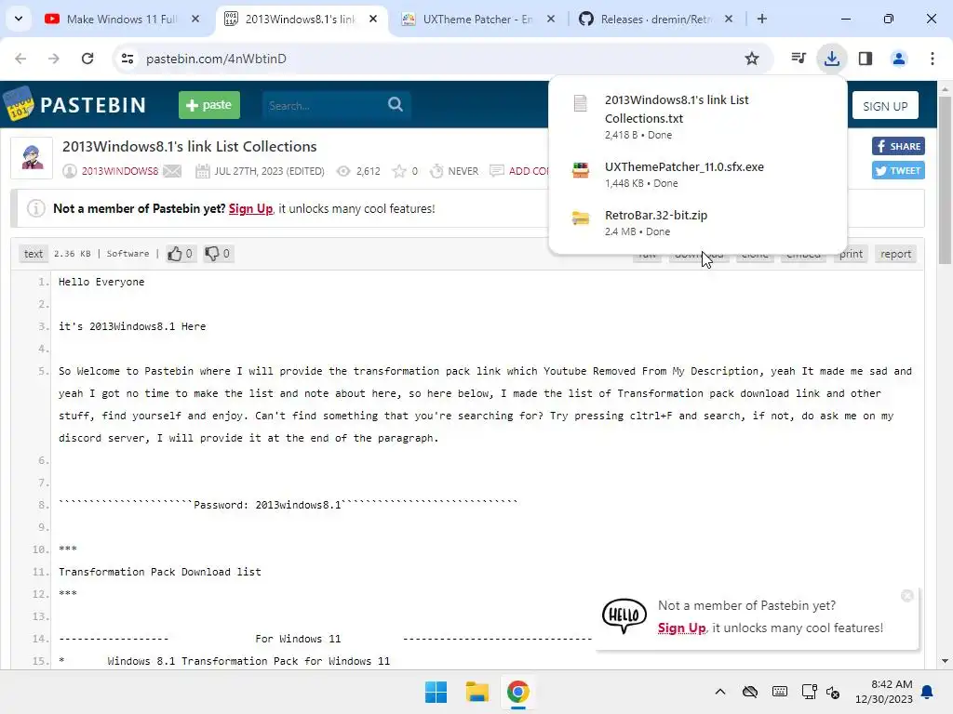953x714 pixels.
Task: Dismiss the Hello sign-up popup
Action: (x=906, y=596)
